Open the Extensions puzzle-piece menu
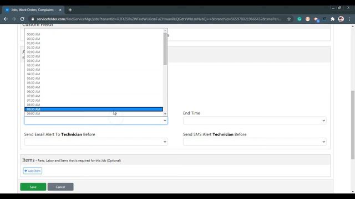This screenshot has height=199, width=355. pyautogui.click(x=332, y=19)
